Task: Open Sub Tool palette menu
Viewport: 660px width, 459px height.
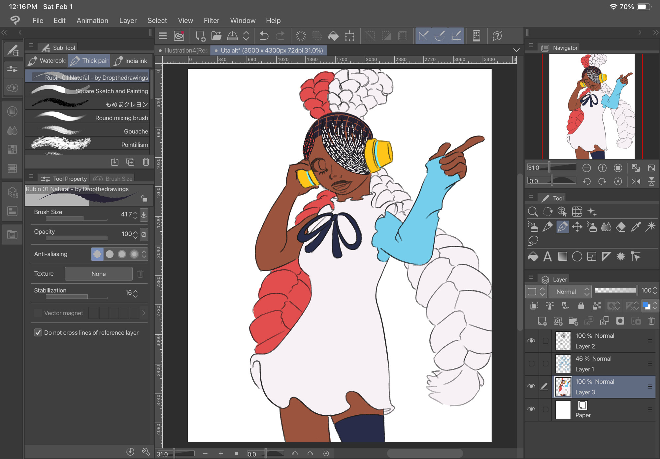Action: tap(31, 45)
